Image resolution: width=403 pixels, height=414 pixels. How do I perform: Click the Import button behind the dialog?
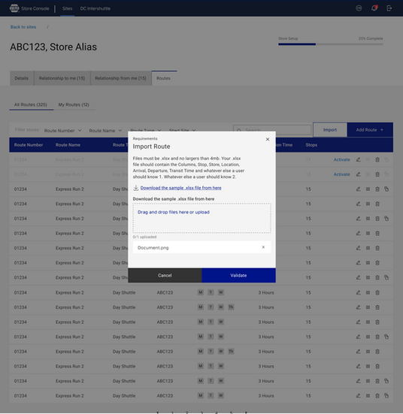330,130
